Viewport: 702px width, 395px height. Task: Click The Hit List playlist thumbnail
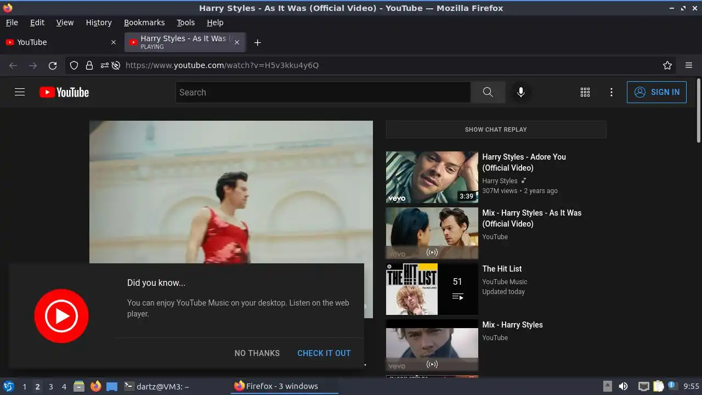[432, 289]
